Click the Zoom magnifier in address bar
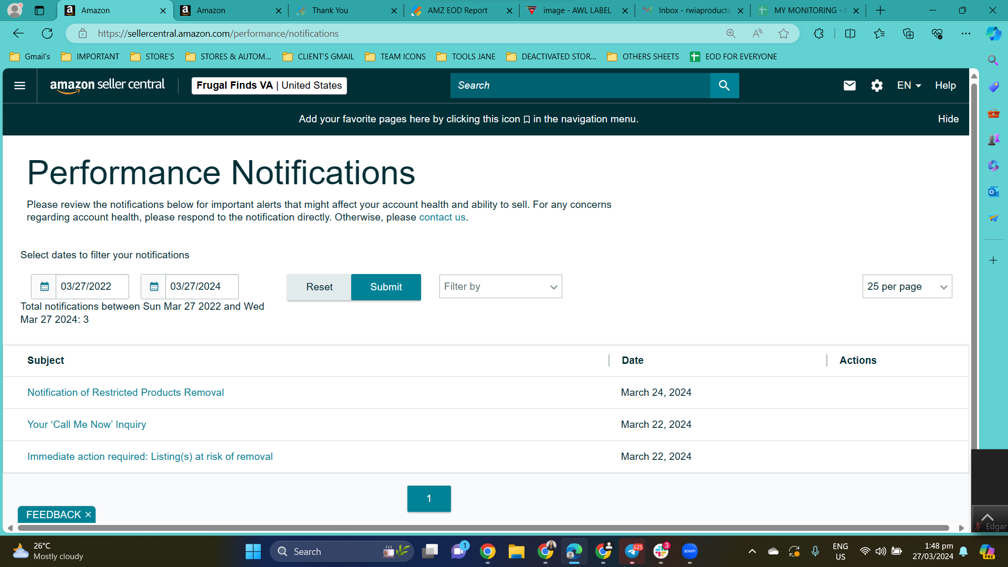The width and height of the screenshot is (1008, 567). pyautogui.click(x=731, y=34)
